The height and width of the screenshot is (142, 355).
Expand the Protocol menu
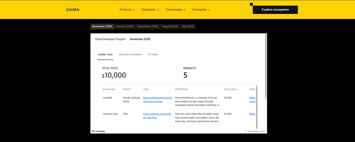127,10
